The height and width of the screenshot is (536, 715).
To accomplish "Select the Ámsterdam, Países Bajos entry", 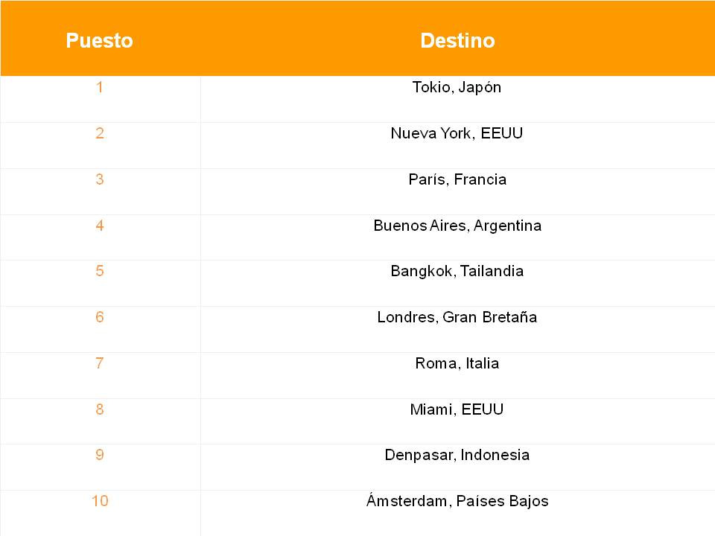I will [x=457, y=500].
